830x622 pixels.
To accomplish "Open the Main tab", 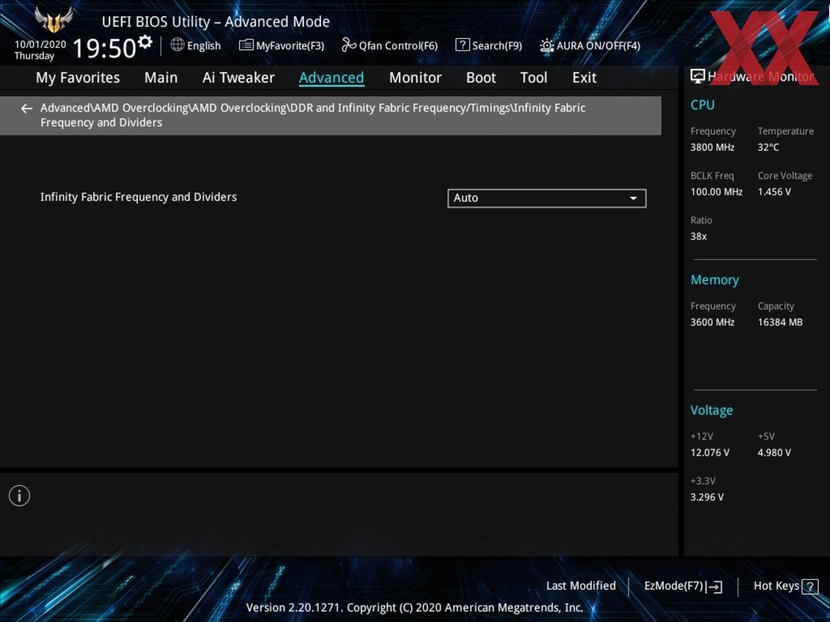I will 161,77.
